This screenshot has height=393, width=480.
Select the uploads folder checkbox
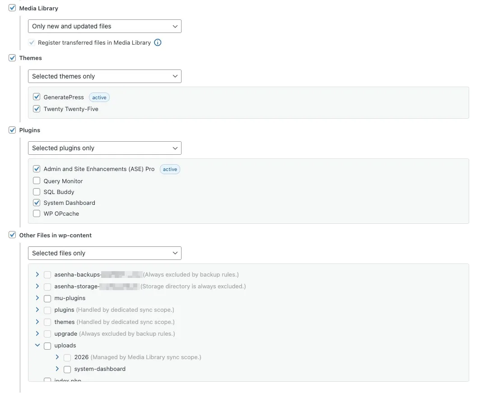click(47, 346)
